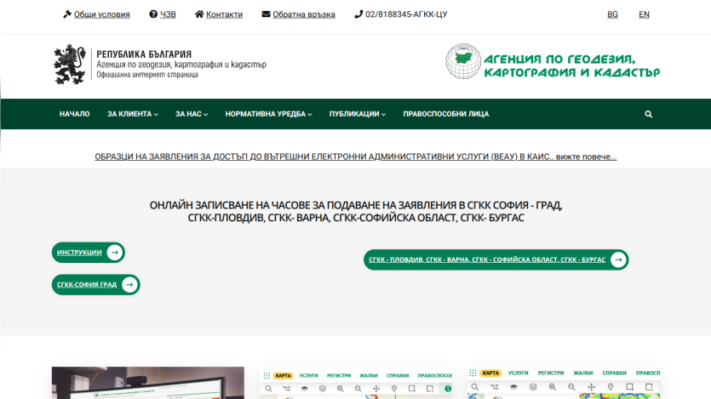Screen dimensions: 711x399
Task: Open the ОБРАЗЦИ НА ЗАЯВЛЕНИЯ announcement link
Action: pos(356,157)
